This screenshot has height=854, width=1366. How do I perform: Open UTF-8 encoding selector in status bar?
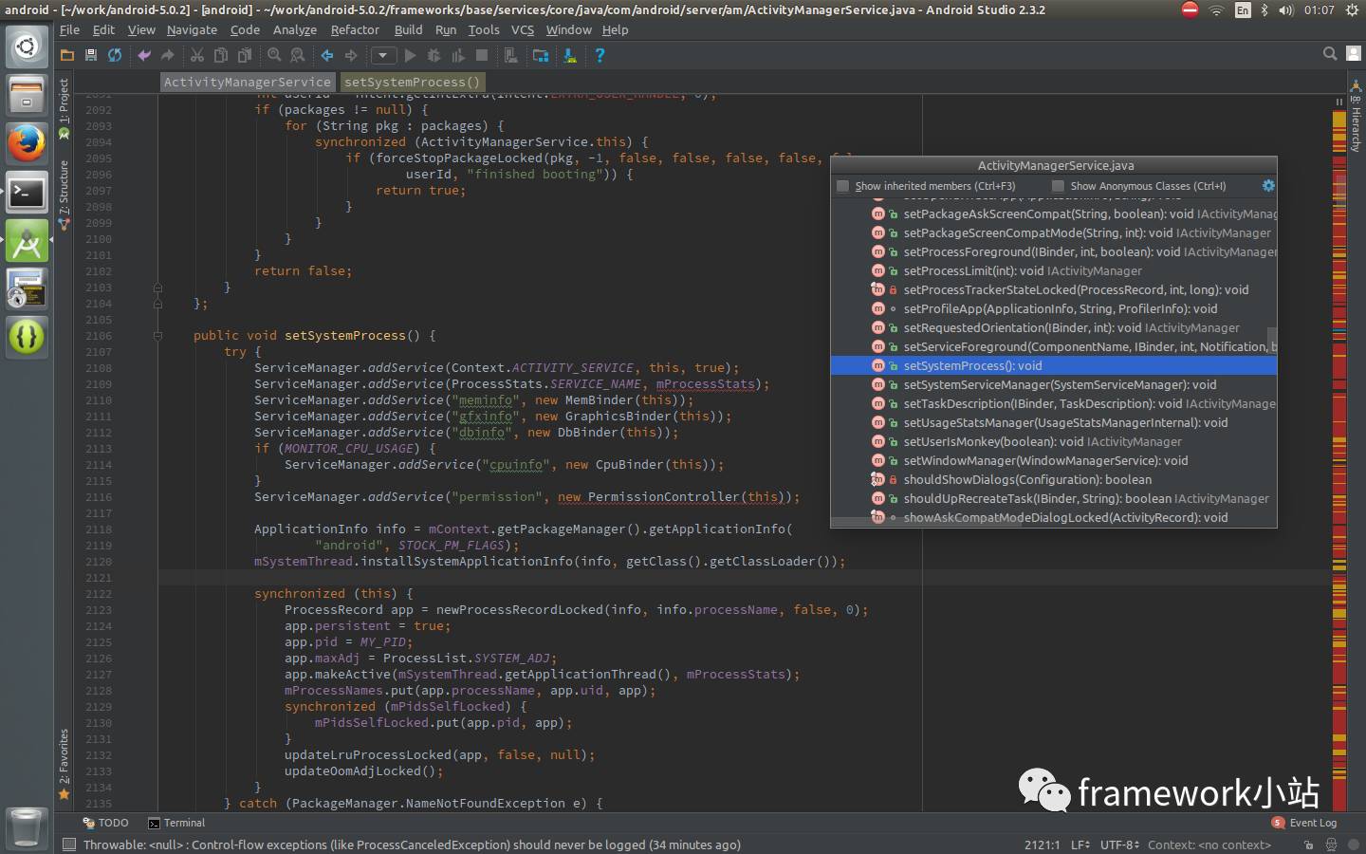point(1118,845)
